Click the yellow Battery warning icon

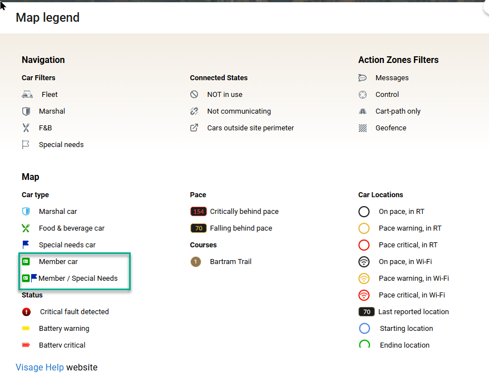coord(26,328)
